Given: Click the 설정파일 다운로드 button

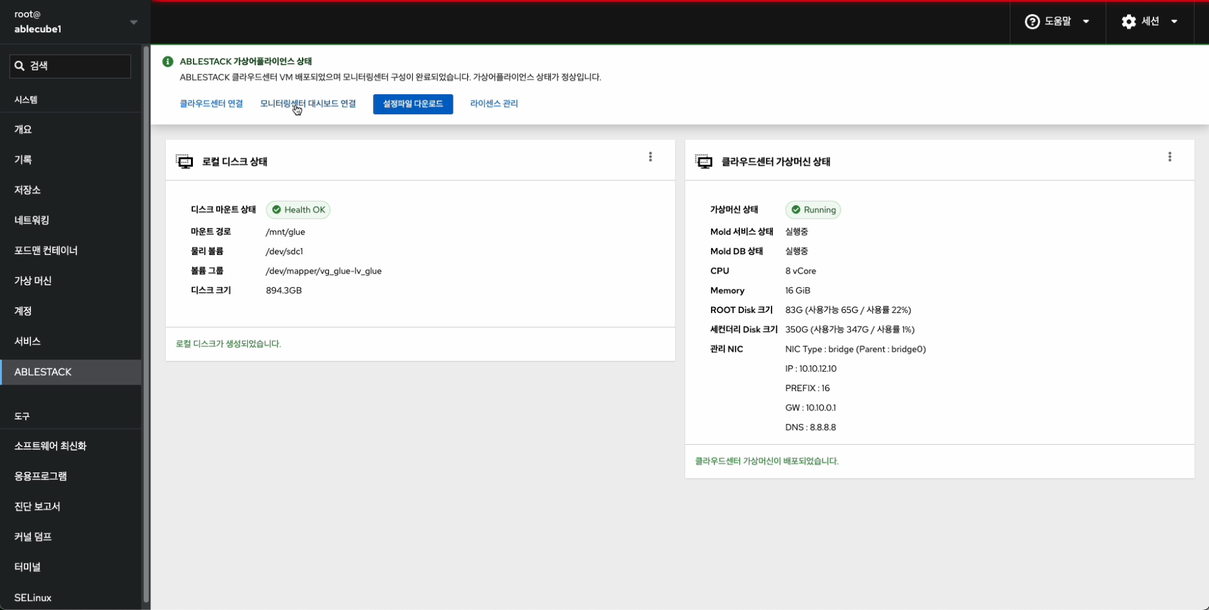Looking at the screenshot, I should [413, 104].
